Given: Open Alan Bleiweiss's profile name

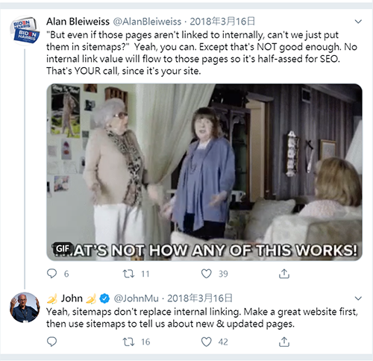Looking at the screenshot, I should pyautogui.click(x=78, y=22).
